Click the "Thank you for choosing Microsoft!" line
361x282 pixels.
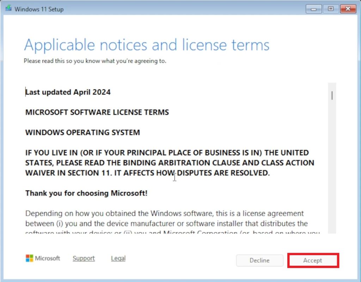(x=86, y=193)
